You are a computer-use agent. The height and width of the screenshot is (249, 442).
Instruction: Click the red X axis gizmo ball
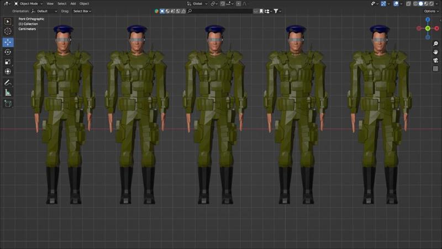click(436, 29)
